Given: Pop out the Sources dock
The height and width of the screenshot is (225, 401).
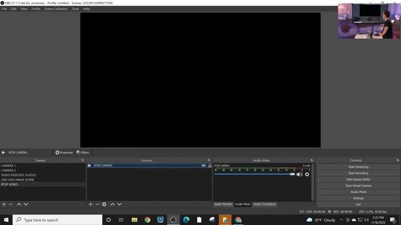Looking at the screenshot, I should [x=209, y=160].
